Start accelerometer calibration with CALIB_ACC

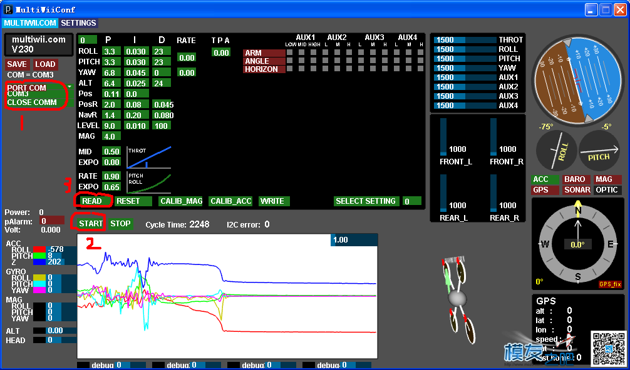230,201
